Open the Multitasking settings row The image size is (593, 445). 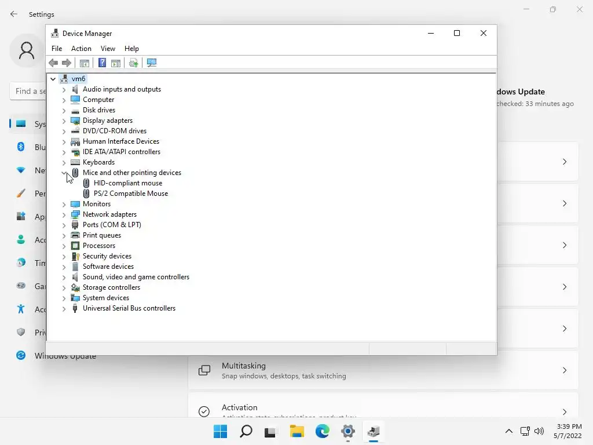pyautogui.click(x=383, y=370)
